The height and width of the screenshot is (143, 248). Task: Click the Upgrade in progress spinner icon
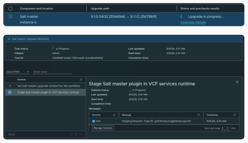click(x=182, y=17)
